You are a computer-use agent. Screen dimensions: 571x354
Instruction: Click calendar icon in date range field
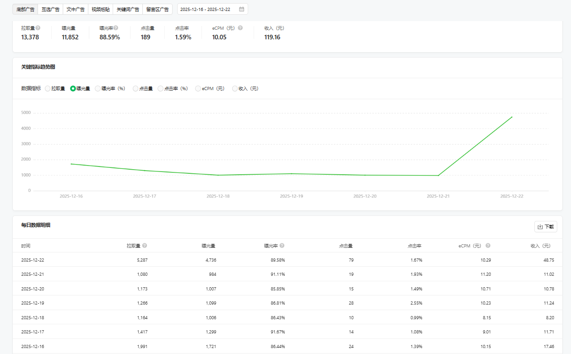(241, 9)
